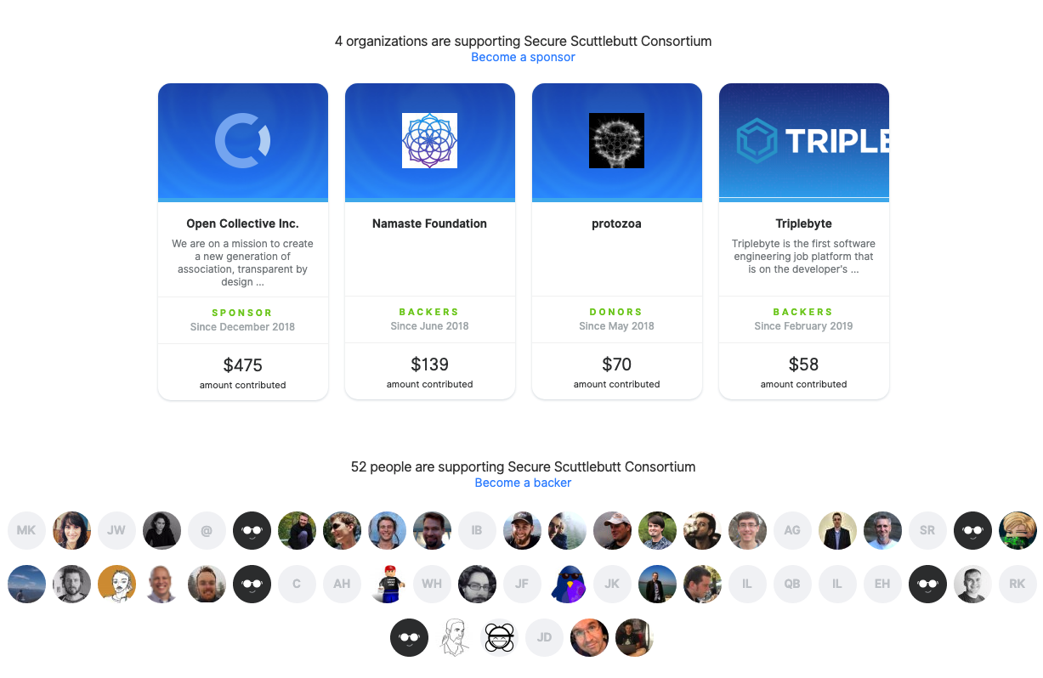Click the Open Collective Inc. logo

point(243,141)
